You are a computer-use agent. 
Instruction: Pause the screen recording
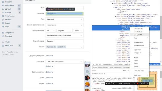pyautogui.click(x=134, y=83)
